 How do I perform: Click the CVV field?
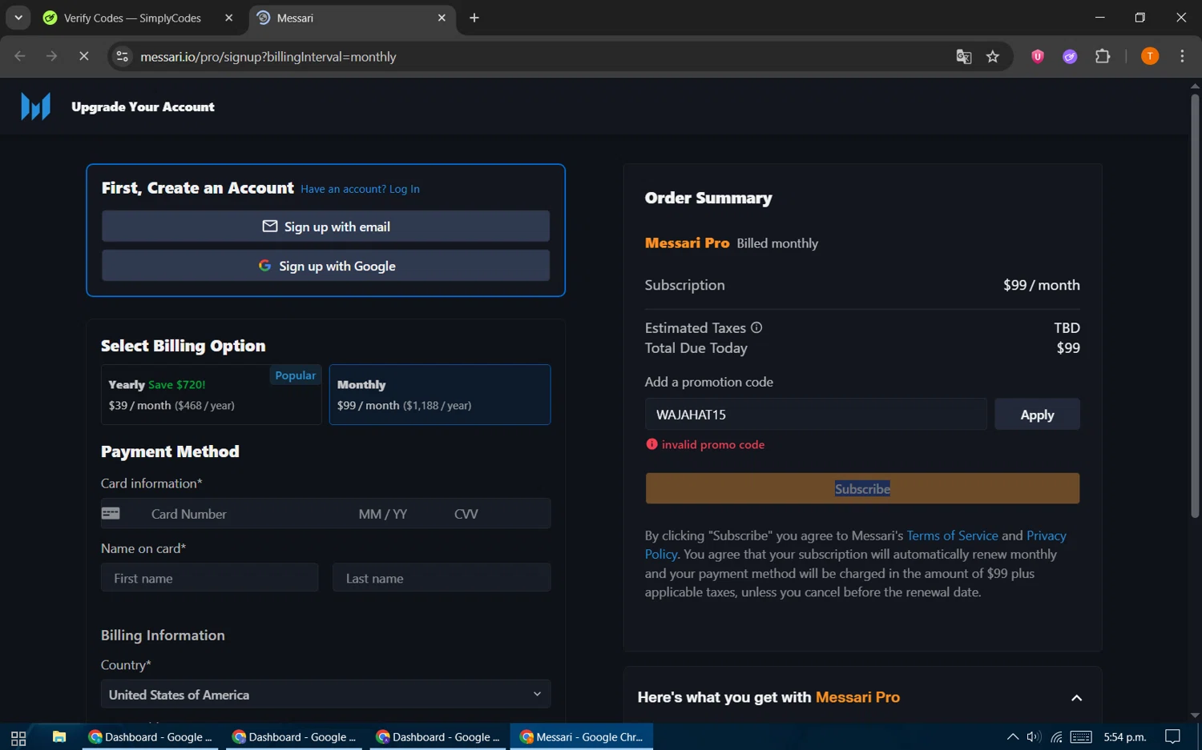[x=466, y=514]
